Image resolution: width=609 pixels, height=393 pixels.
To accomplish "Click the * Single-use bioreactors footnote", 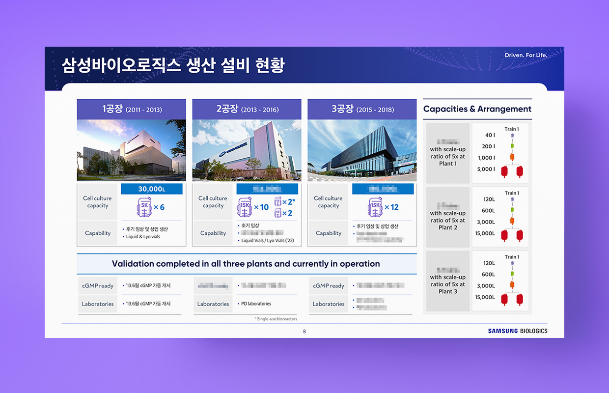I will point(276,319).
